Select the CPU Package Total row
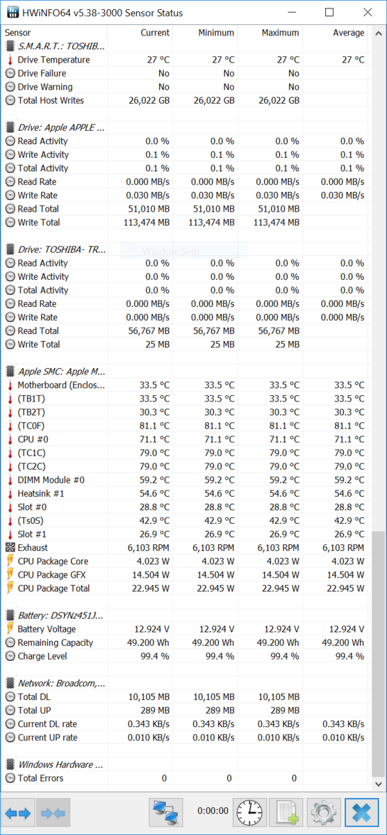Image resolution: width=387 pixels, height=835 pixels. pyautogui.click(x=186, y=589)
